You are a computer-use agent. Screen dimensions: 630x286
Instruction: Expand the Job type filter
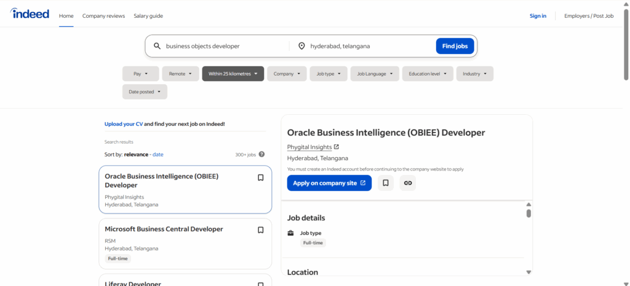(329, 74)
